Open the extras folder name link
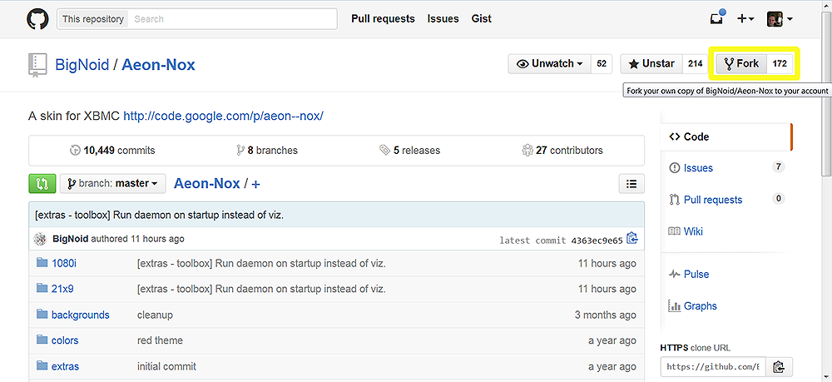The height and width of the screenshot is (382, 832). tap(65, 366)
